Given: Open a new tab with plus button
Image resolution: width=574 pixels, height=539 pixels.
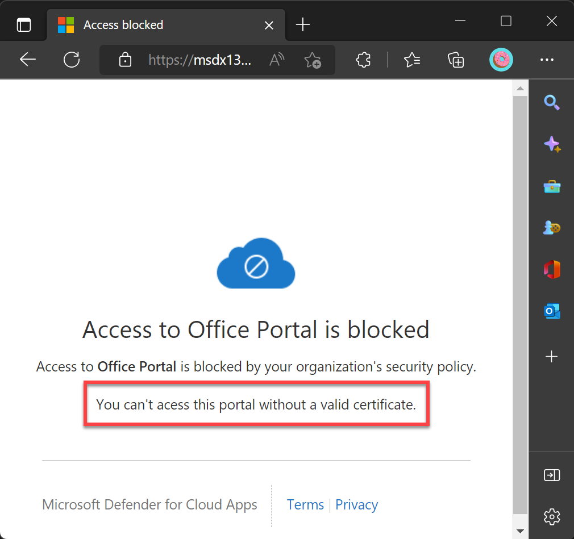Looking at the screenshot, I should [303, 25].
